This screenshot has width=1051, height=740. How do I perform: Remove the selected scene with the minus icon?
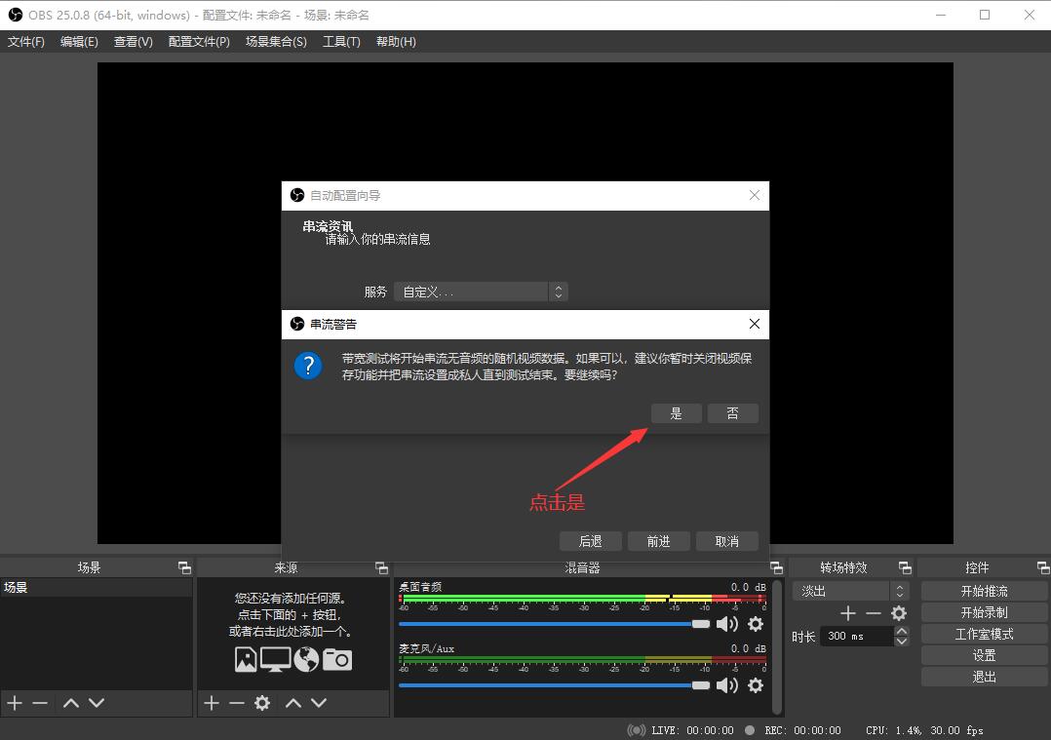tap(40, 702)
